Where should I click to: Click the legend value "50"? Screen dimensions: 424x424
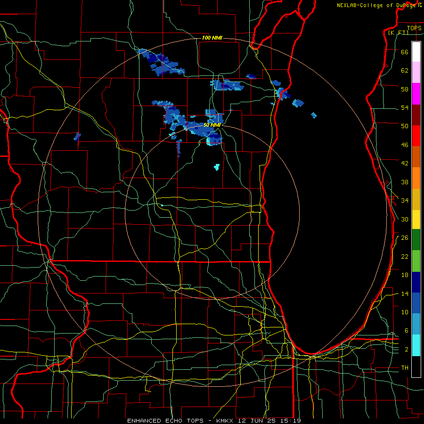pos(405,126)
